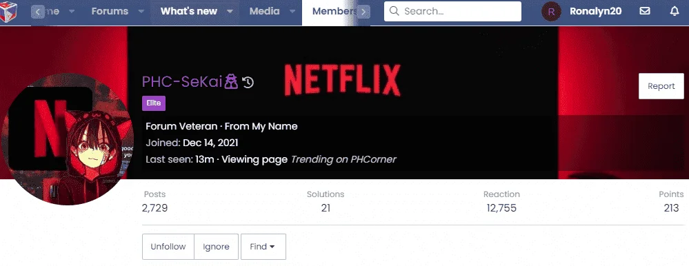689x266 pixels.
Task: Open the 2,729 posts count
Action: (154, 208)
